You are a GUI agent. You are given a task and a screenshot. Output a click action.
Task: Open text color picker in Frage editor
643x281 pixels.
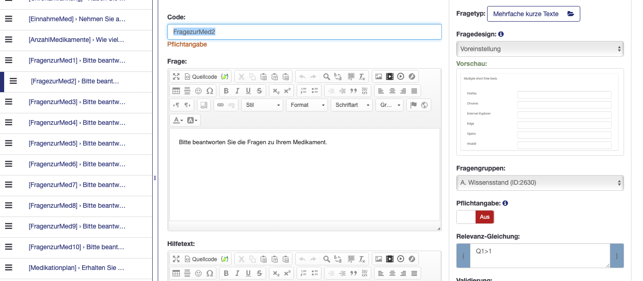pos(178,120)
